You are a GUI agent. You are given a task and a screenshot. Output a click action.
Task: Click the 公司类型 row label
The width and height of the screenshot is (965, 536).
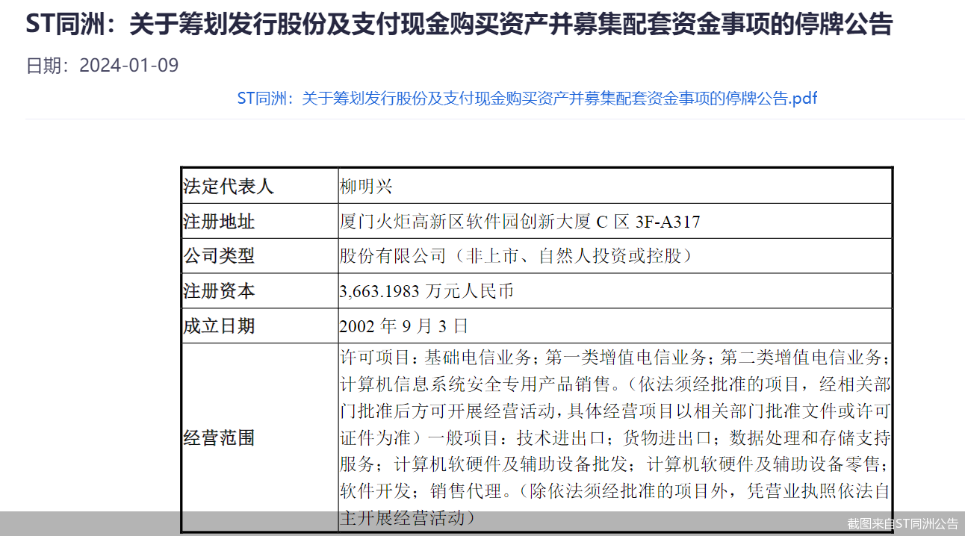(220, 256)
